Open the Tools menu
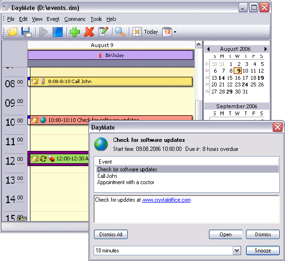The image size is (285, 261). pos(96,19)
